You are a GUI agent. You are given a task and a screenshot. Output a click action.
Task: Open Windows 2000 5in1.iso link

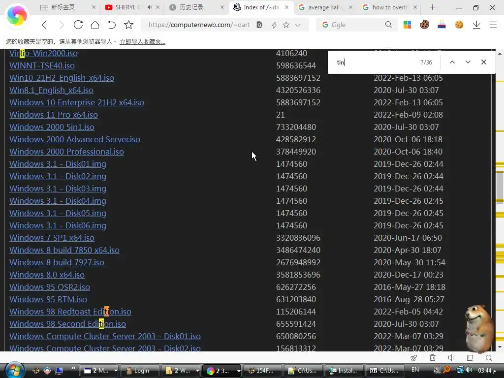[52, 127]
